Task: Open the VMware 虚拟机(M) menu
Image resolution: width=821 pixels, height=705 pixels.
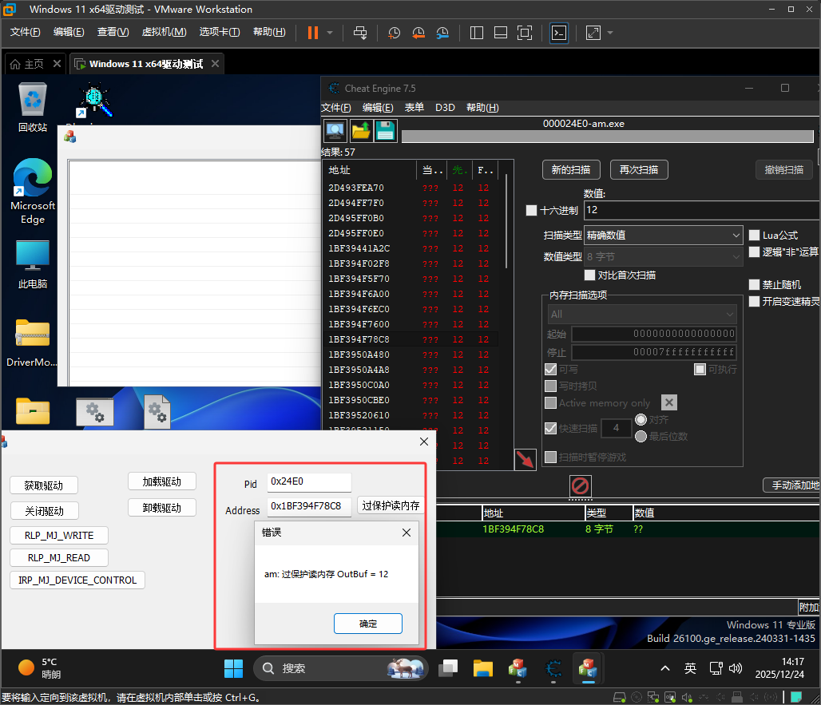Action: (164, 32)
